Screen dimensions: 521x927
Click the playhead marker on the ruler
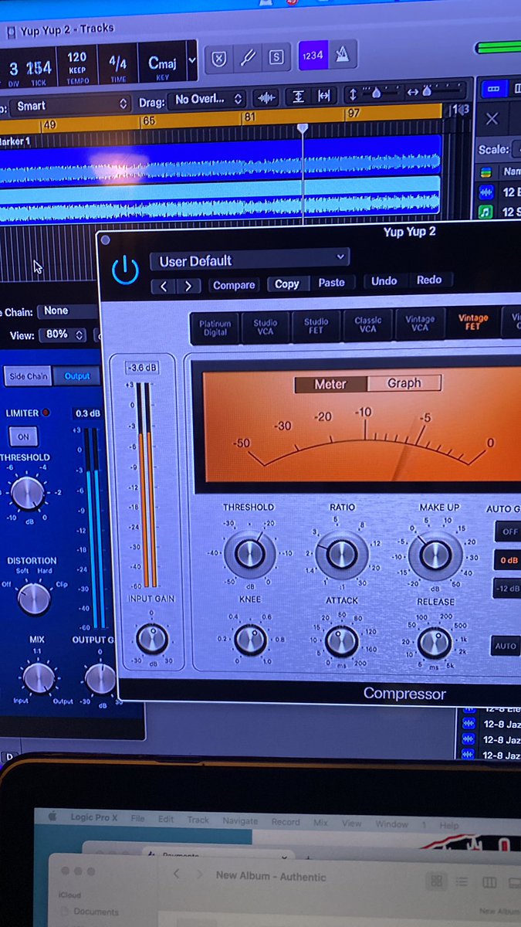pyautogui.click(x=303, y=127)
